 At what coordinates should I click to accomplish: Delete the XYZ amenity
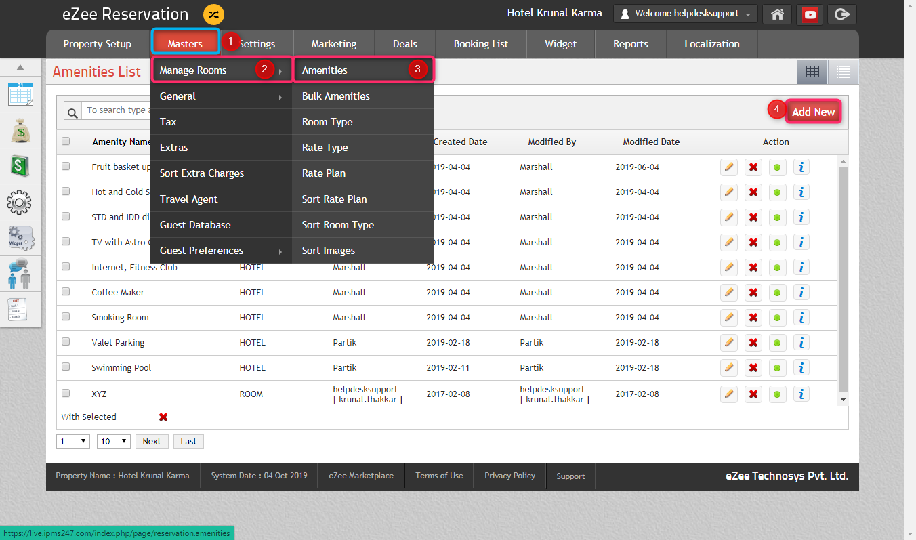[x=753, y=394]
